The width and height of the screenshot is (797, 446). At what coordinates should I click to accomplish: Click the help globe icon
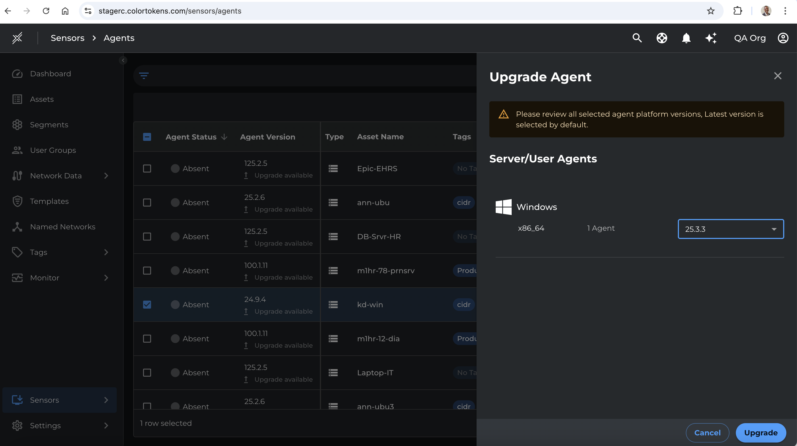(x=661, y=38)
